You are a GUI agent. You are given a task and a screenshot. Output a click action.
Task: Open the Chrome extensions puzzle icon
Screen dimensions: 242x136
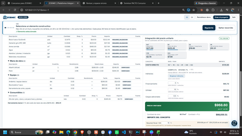[x=213, y=10]
